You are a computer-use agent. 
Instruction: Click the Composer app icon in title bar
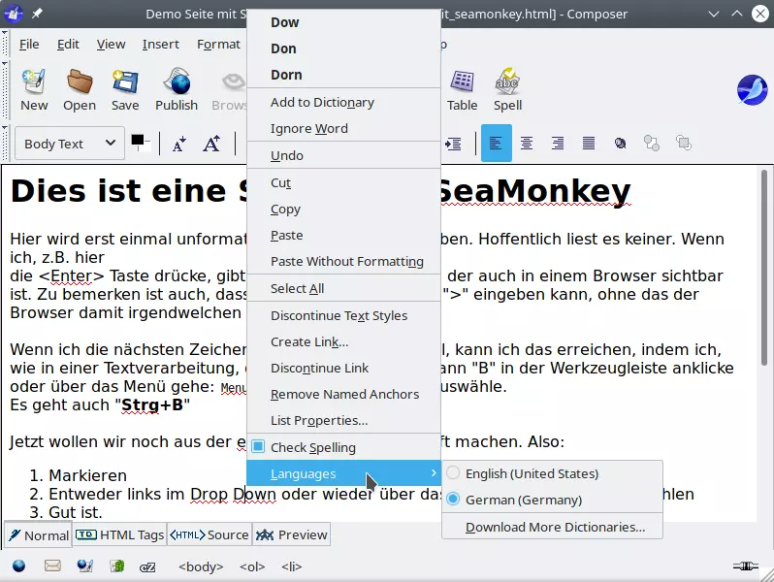pyautogui.click(x=14, y=14)
